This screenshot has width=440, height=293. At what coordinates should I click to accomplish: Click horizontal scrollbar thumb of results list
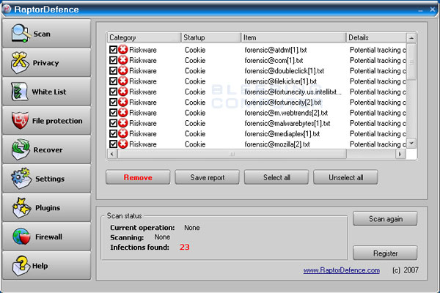[x=232, y=154]
